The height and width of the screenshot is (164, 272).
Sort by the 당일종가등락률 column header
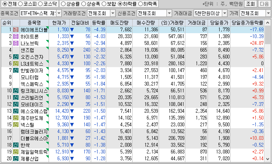[x=248, y=23]
